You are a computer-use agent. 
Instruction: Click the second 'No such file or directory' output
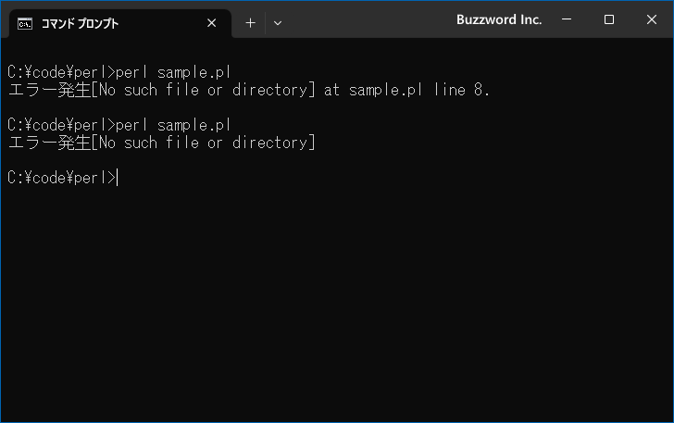(x=204, y=143)
